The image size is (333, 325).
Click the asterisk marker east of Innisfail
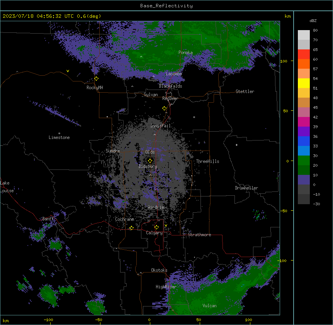[194, 117]
